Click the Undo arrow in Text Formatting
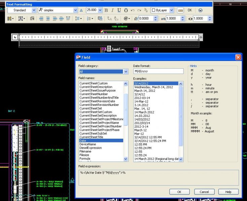 133,10
